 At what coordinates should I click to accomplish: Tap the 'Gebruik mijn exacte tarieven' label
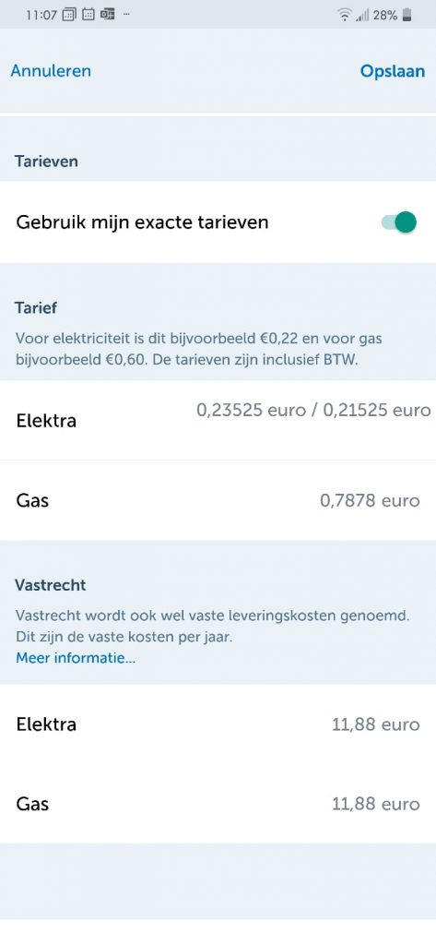[142, 222]
